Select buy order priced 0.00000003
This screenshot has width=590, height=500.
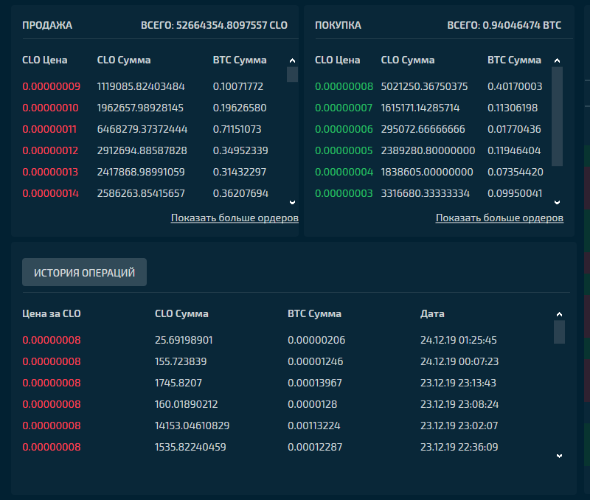(x=429, y=193)
